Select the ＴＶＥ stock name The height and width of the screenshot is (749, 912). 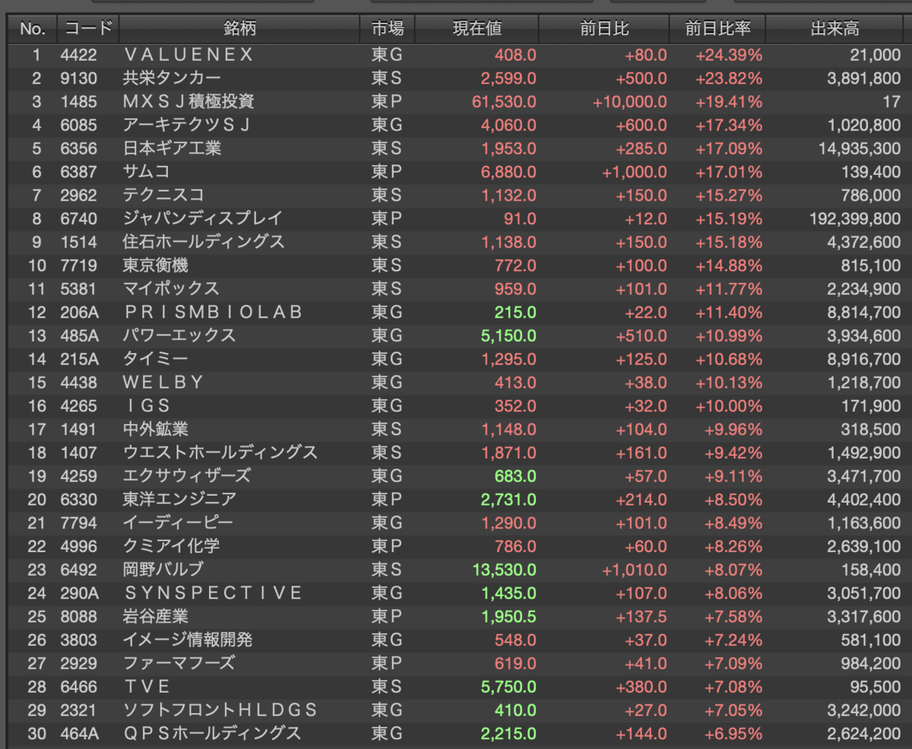pyautogui.click(x=147, y=687)
